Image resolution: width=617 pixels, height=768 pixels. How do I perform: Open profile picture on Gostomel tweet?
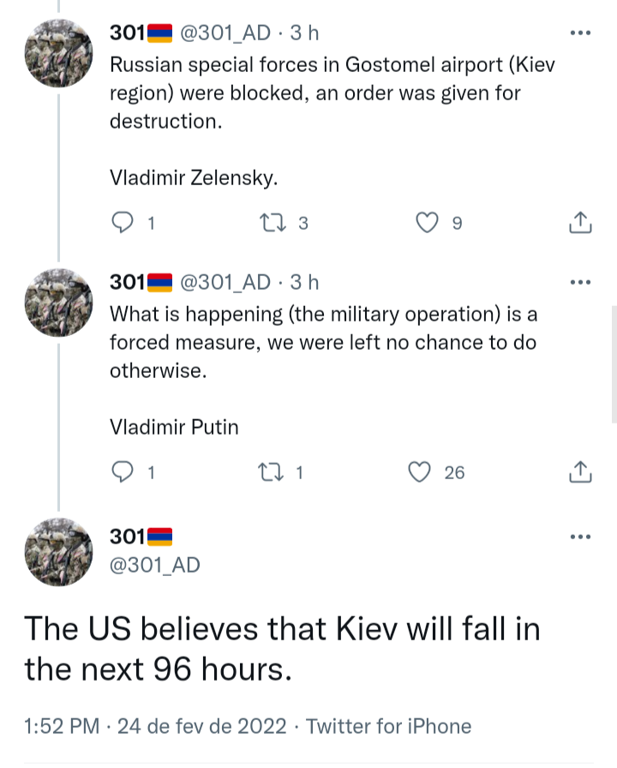58,53
